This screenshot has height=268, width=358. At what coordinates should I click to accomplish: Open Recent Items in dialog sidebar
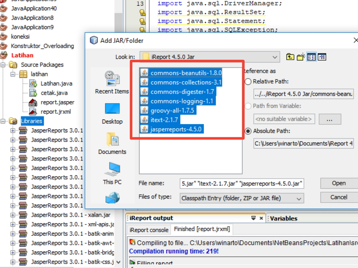click(112, 83)
